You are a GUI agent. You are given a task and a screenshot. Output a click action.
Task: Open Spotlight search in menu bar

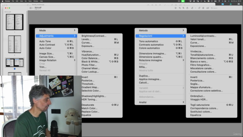pos(222,1)
